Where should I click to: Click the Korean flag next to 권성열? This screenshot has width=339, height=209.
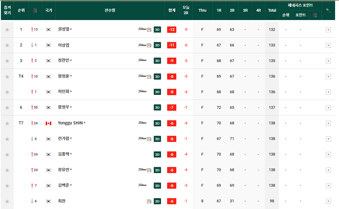pyautogui.click(x=48, y=29)
